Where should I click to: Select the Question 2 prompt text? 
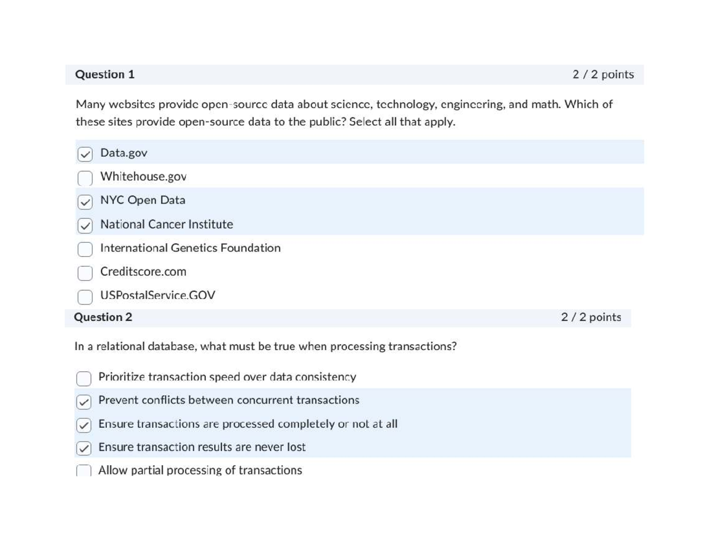(266, 346)
